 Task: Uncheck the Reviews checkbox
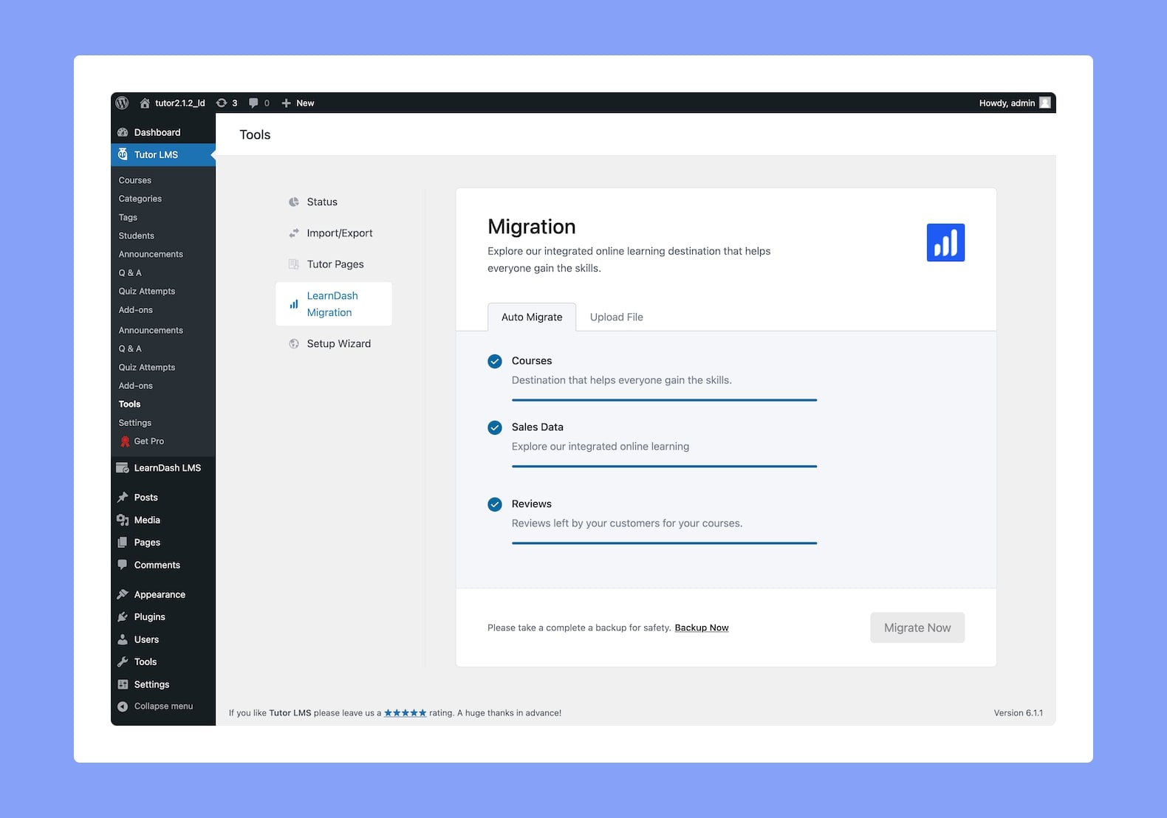pos(495,504)
